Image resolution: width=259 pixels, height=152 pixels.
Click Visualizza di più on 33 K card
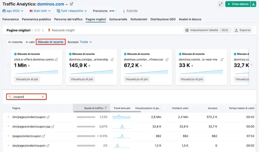(192, 79)
